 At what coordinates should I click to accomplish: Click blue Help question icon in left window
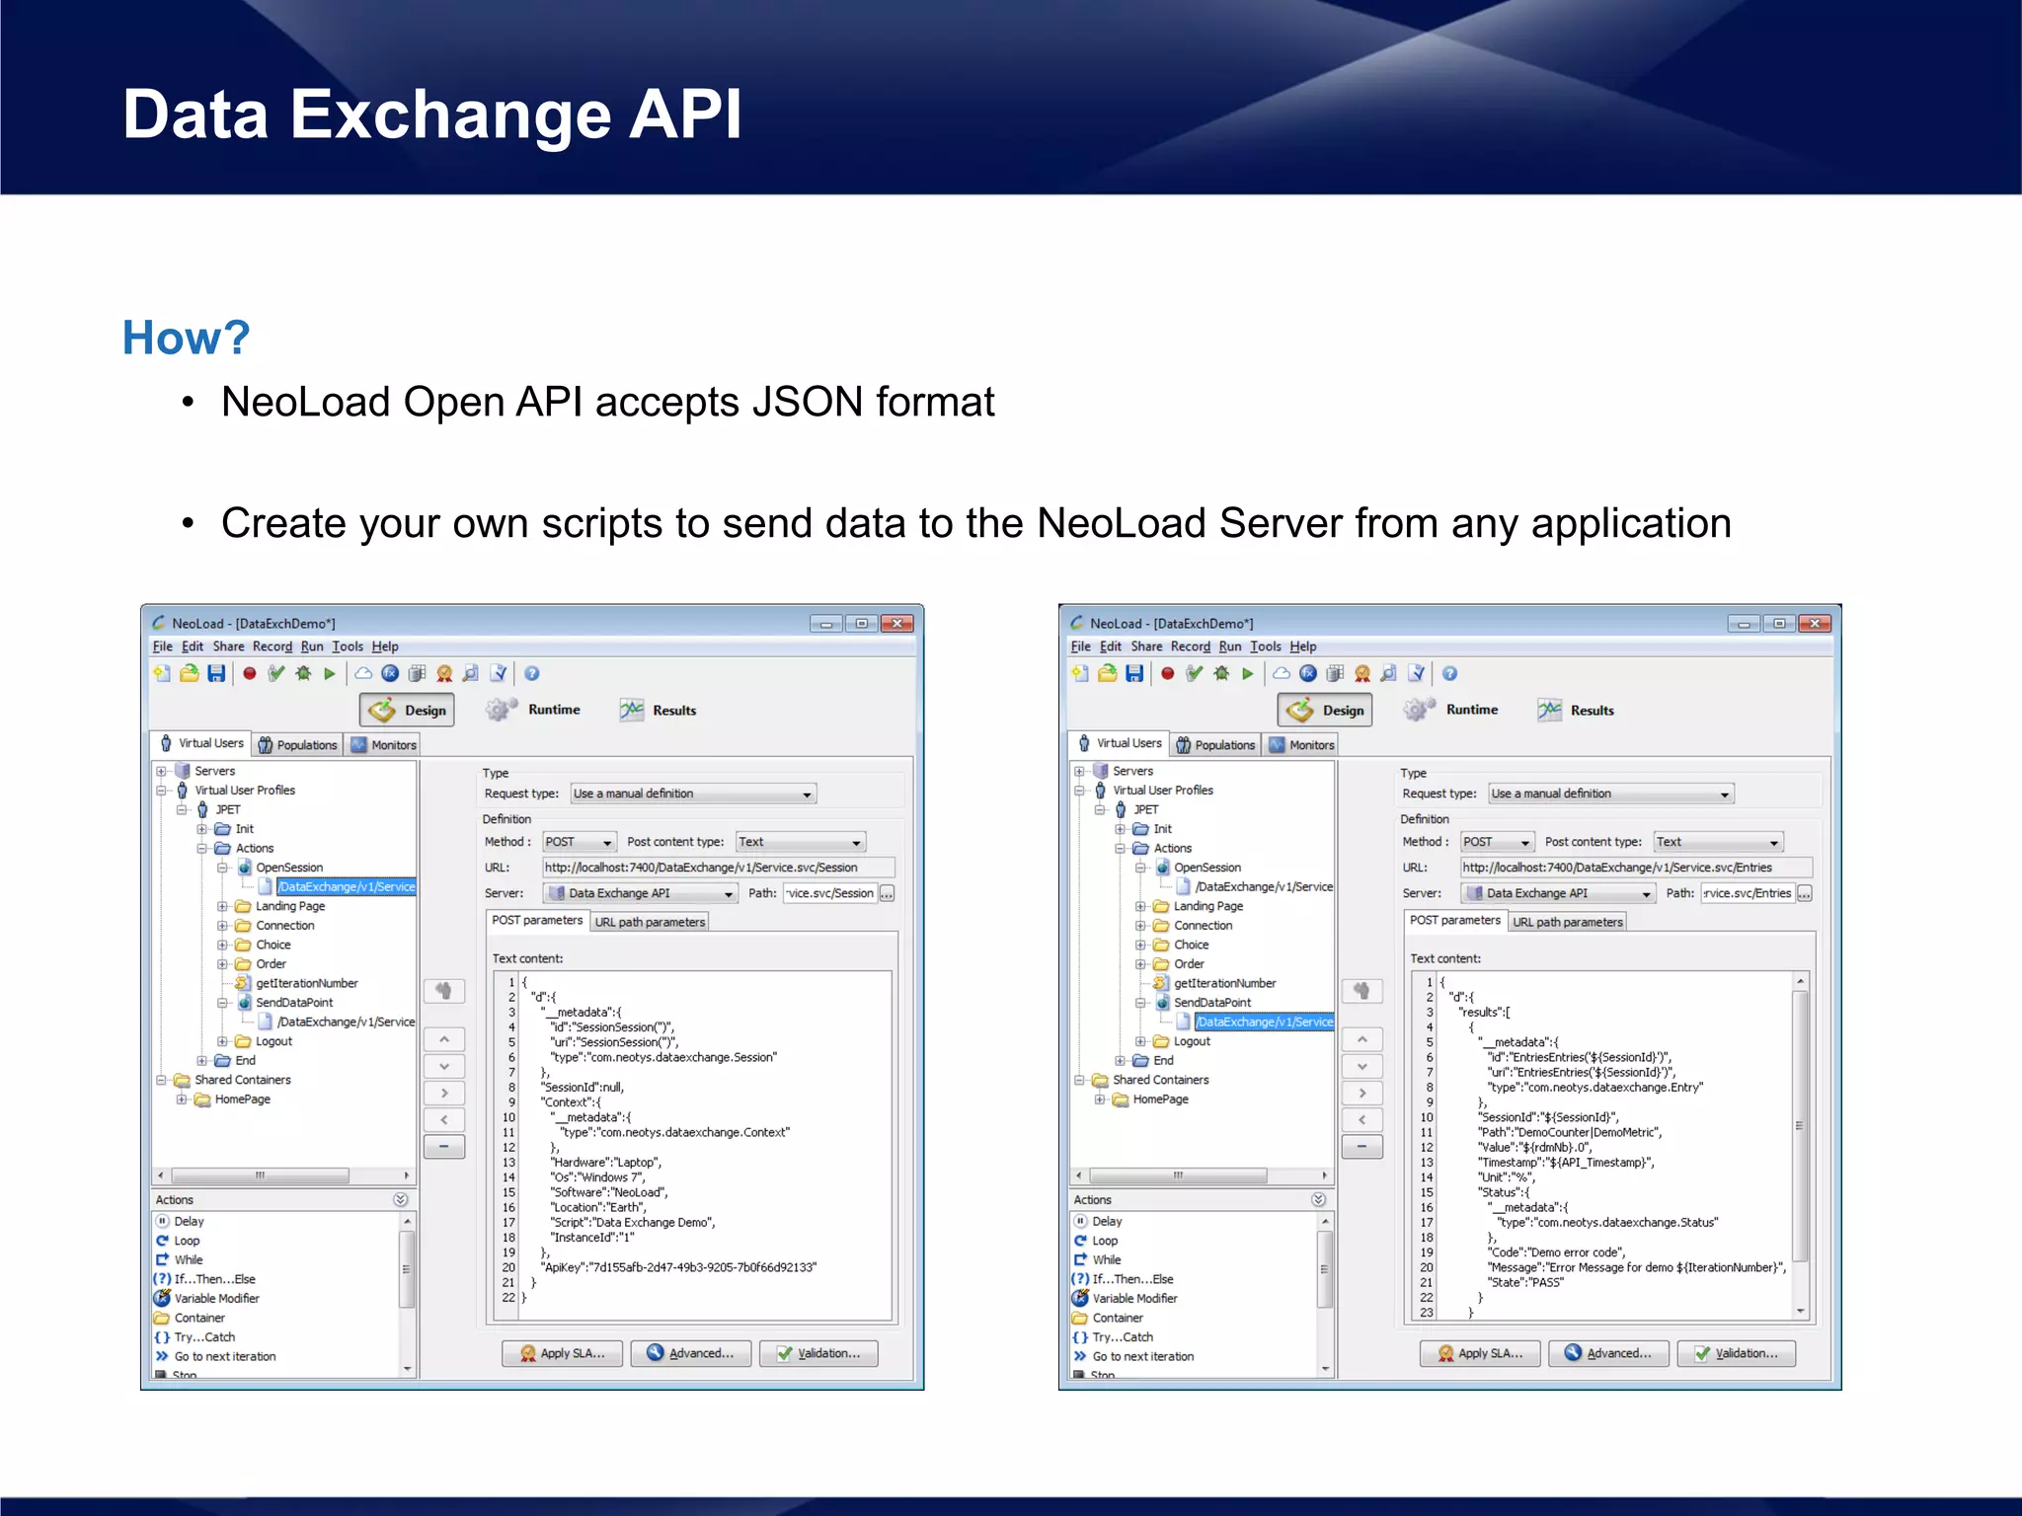pos(532,673)
